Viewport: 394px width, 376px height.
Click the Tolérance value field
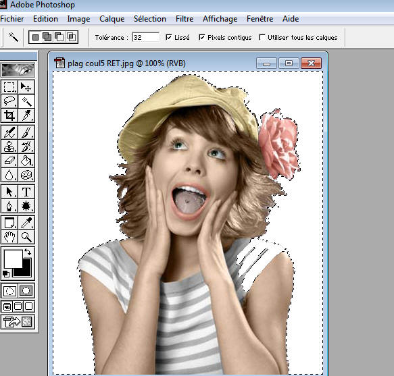pos(145,37)
